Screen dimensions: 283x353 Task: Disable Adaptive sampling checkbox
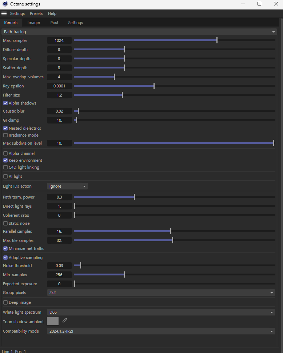5,258
